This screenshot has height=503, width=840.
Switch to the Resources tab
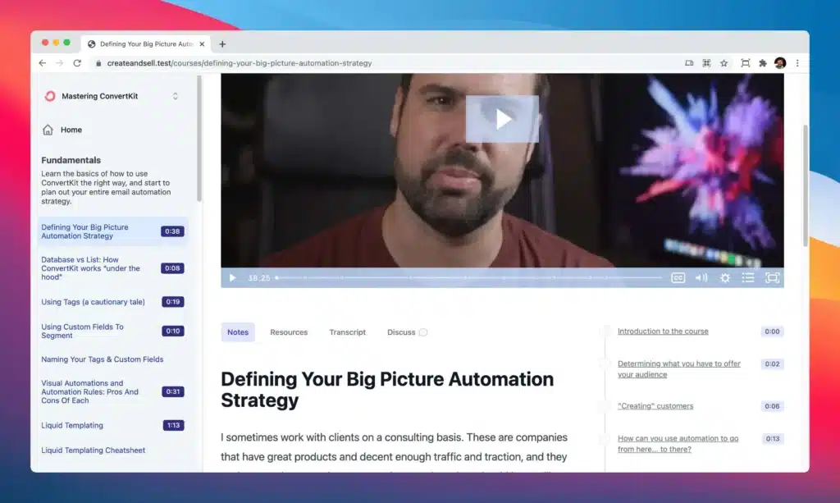pyautogui.click(x=289, y=332)
